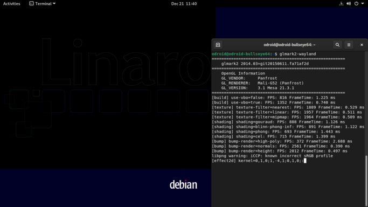Click the shading=phong result line
The height and width of the screenshot is (207, 368).
276,132
